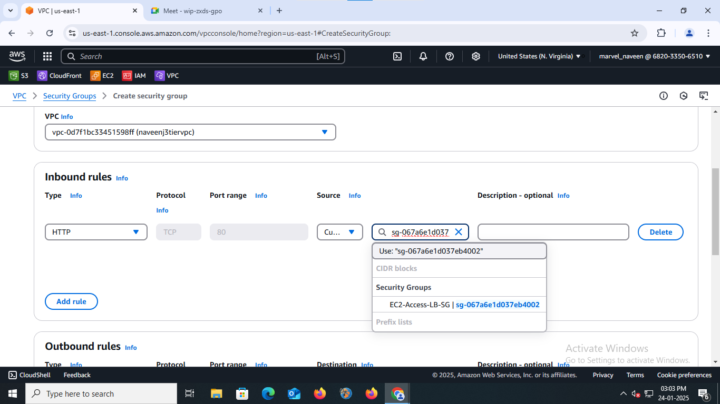Viewport: 720px width, 404px height.
Task: Select Use: "sg-067a6e1d037eb4002" option
Action: coord(459,251)
